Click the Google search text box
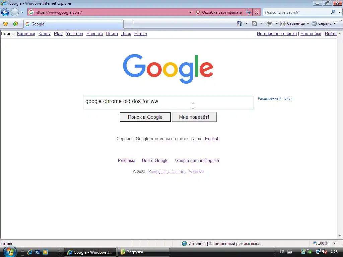The image size is (343, 257). click(168, 103)
